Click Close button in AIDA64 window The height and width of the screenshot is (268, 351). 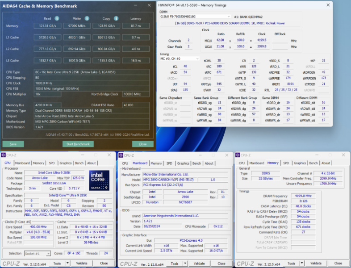tap(142, 144)
